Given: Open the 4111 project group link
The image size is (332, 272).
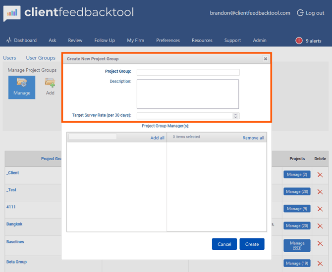Looking at the screenshot, I should [11, 207].
